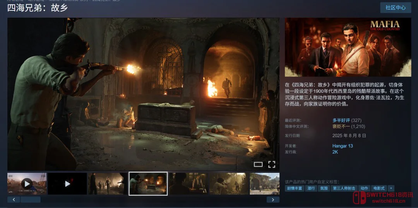Open the 褒贬不一 Chinese reviews link

[341, 126]
